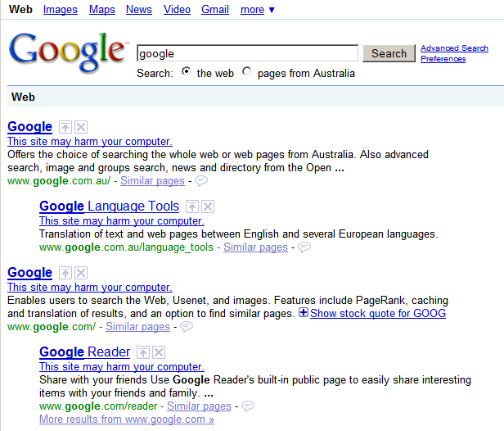The height and width of the screenshot is (431, 504).
Task: Click harm warning under Google Language Tools
Action: [122, 220]
